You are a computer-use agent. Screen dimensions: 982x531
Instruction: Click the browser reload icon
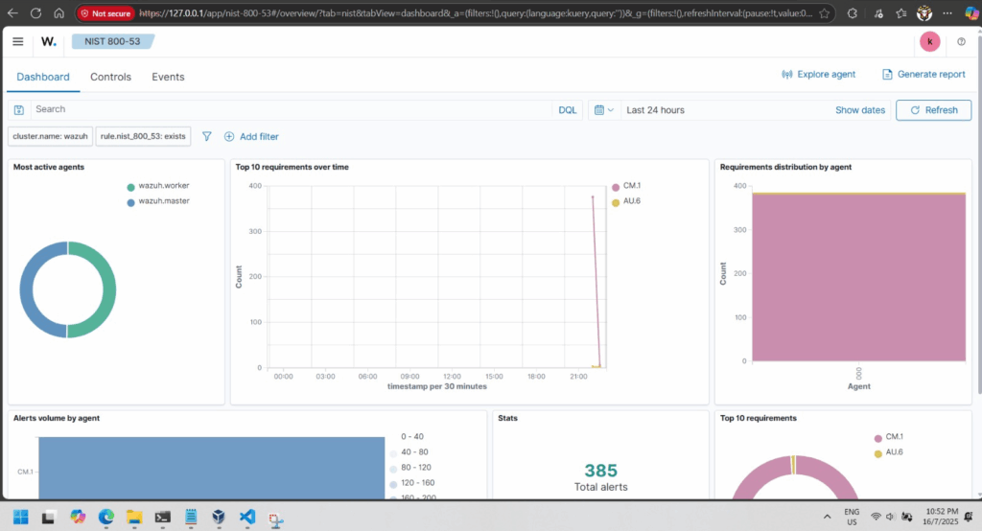[x=35, y=14]
